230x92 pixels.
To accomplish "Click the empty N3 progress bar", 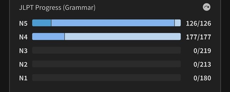I will 106,50.
